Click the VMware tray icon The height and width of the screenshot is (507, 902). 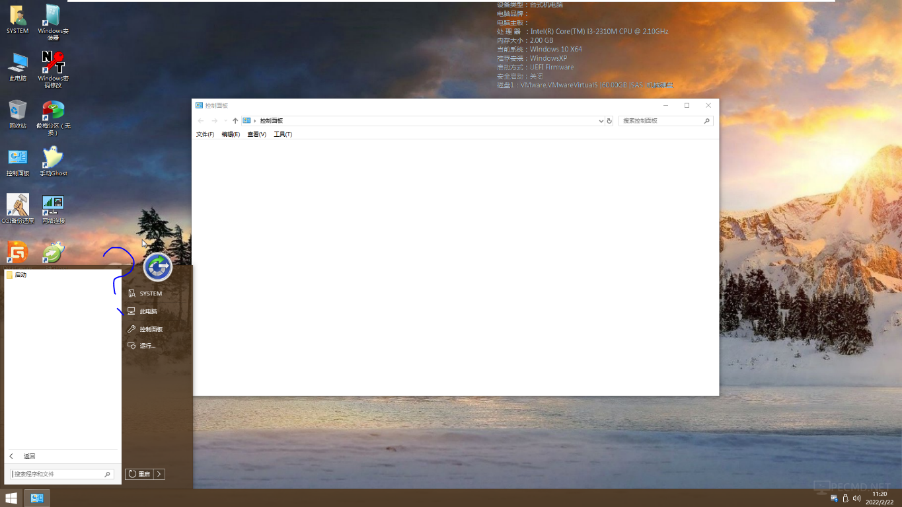pos(835,498)
